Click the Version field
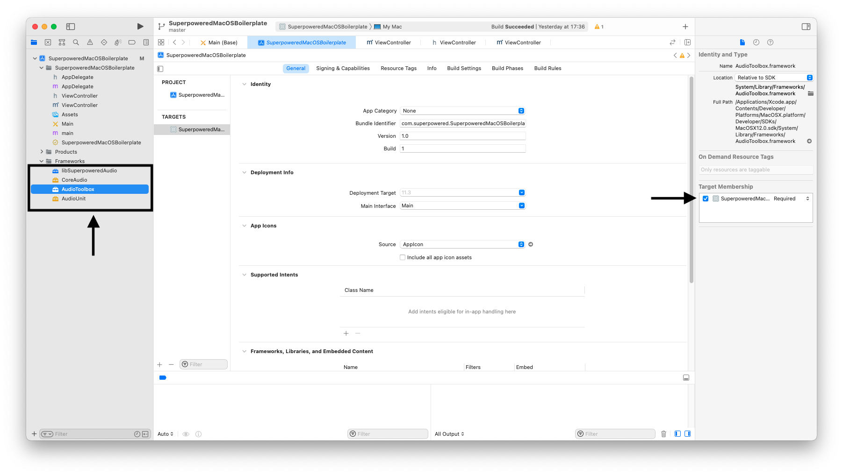843x475 pixels. tap(462, 136)
